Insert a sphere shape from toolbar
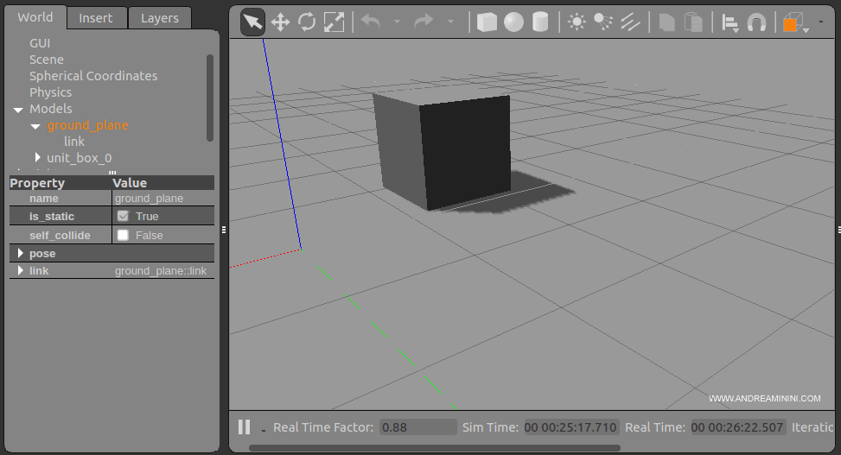Image resolution: width=841 pixels, height=455 pixels. coord(514,22)
